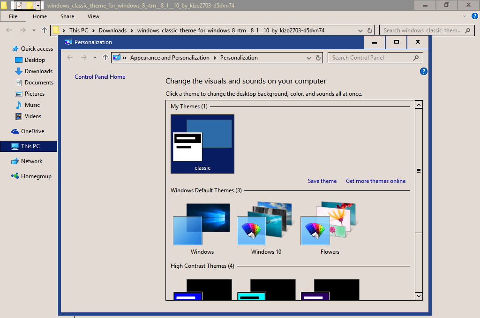The height and width of the screenshot is (318, 480).
Task: Open the Personalization help icon
Action: click(x=423, y=71)
